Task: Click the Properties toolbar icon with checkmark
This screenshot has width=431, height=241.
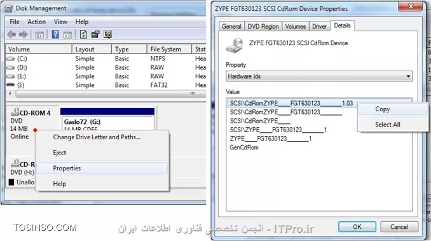Action: pyautogui.click(x=95, y=34)
